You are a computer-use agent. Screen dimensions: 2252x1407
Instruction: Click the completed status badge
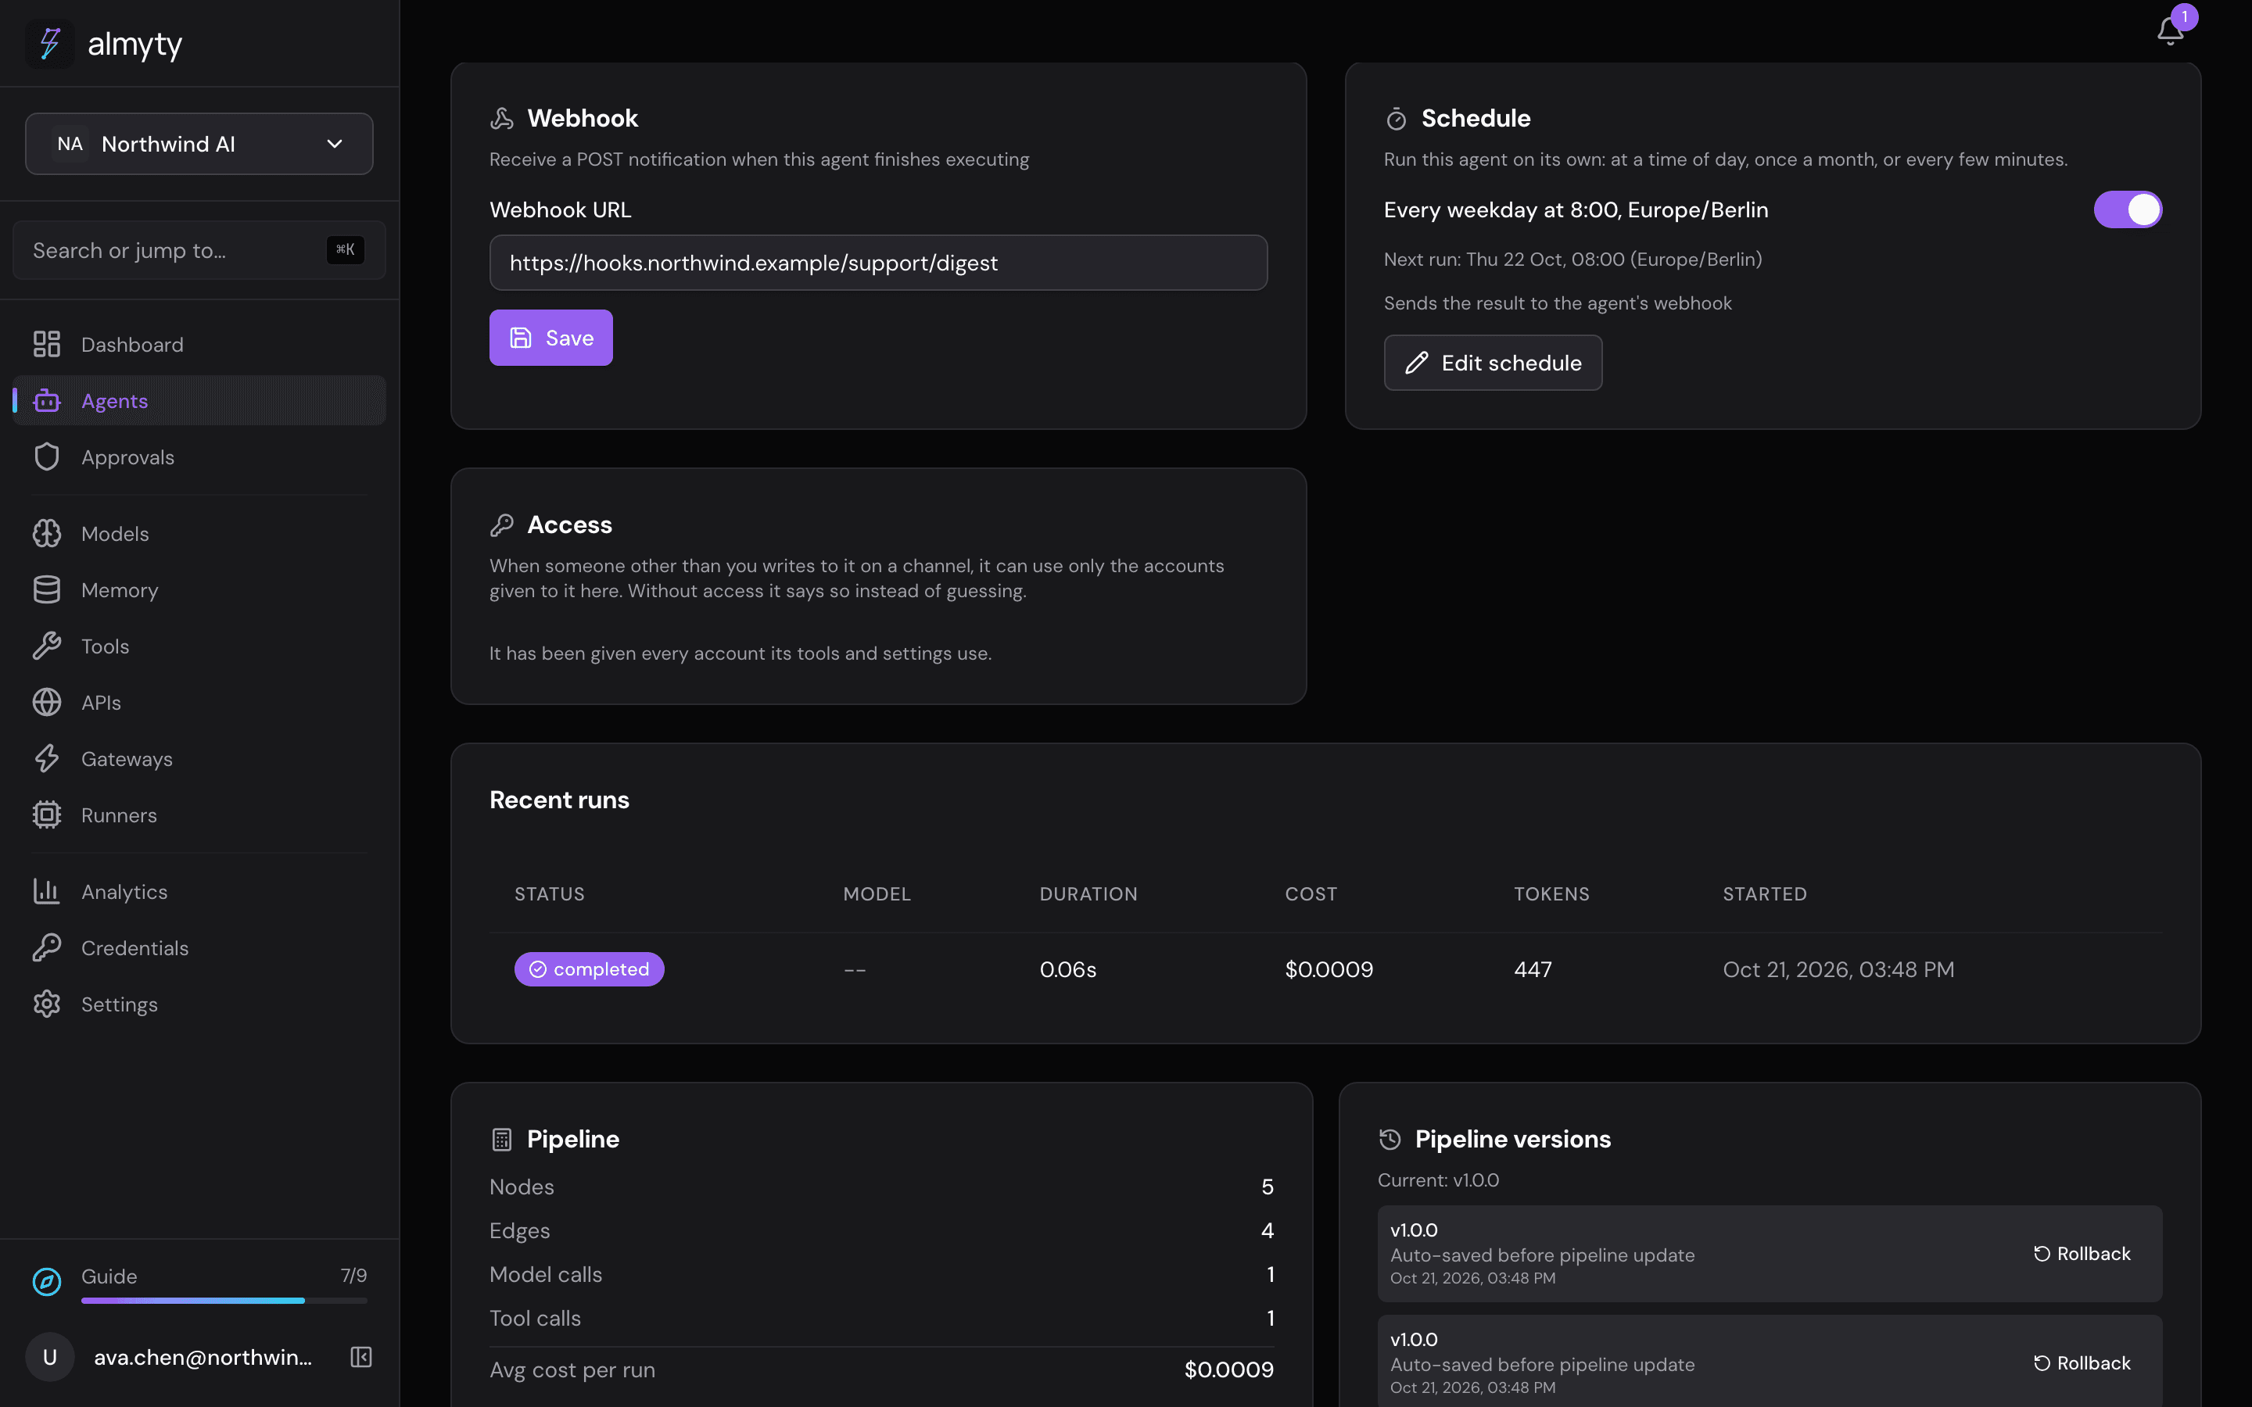589,968
